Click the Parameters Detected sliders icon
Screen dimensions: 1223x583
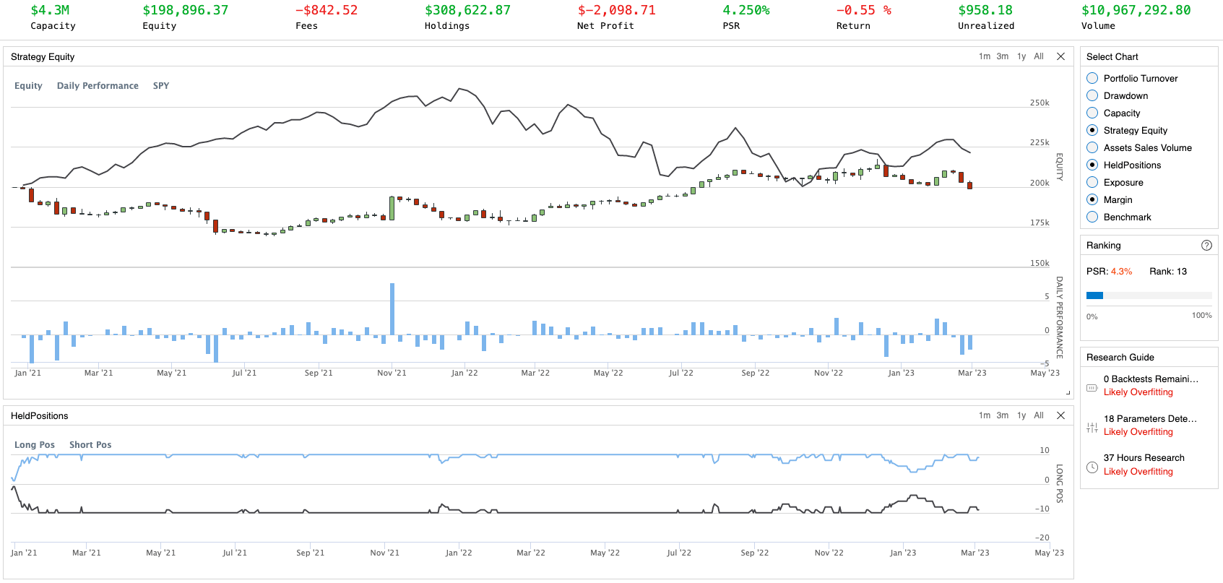click(x=1092, y=427)
